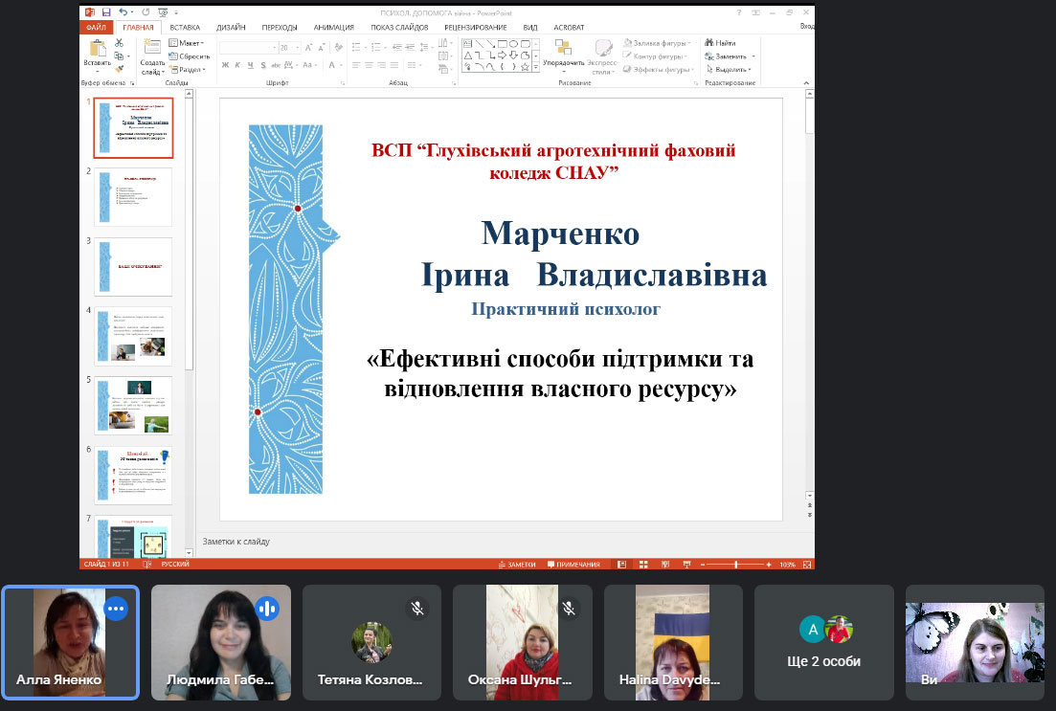Switch to the ДИЗАЙН tab
The height and width of the screenshot is (711, 1056).
(231, 28)
